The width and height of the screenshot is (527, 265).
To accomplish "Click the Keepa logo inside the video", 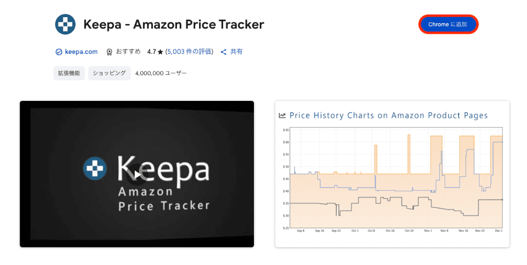I will pyautogui.click(x=94, y=168).
